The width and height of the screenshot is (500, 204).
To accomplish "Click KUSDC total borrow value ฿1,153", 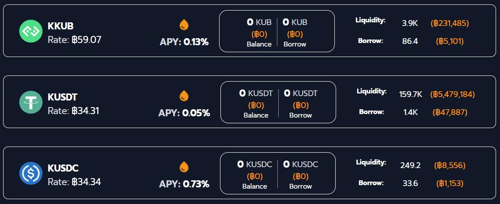I will coord(450,183).
